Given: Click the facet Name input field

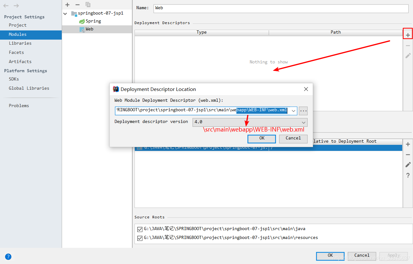Looking at the screenshot, I should (x=281, y=8).
